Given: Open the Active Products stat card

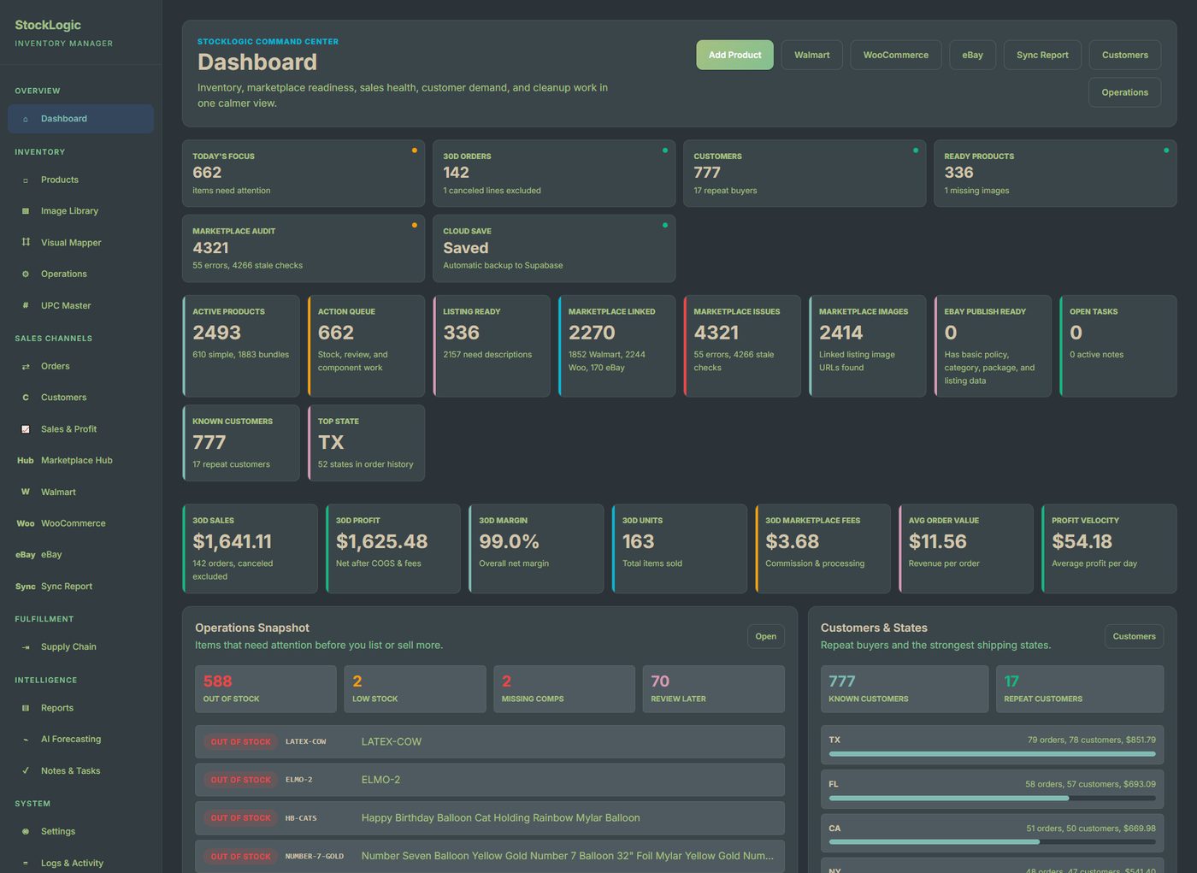Looking at the screenshot, I should click(x=241, y=346).
